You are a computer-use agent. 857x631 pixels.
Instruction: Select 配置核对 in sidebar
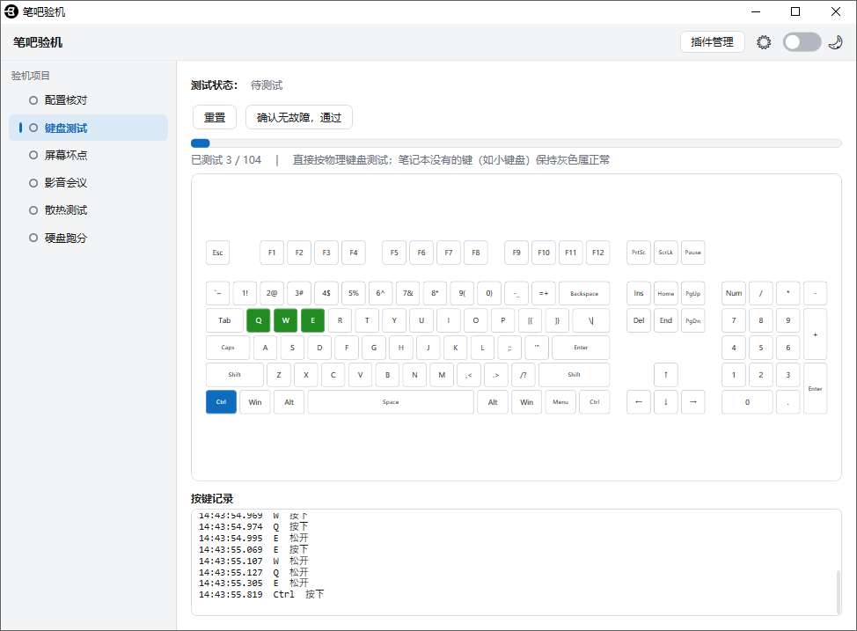pyautogui.click(x=89, y=100)
